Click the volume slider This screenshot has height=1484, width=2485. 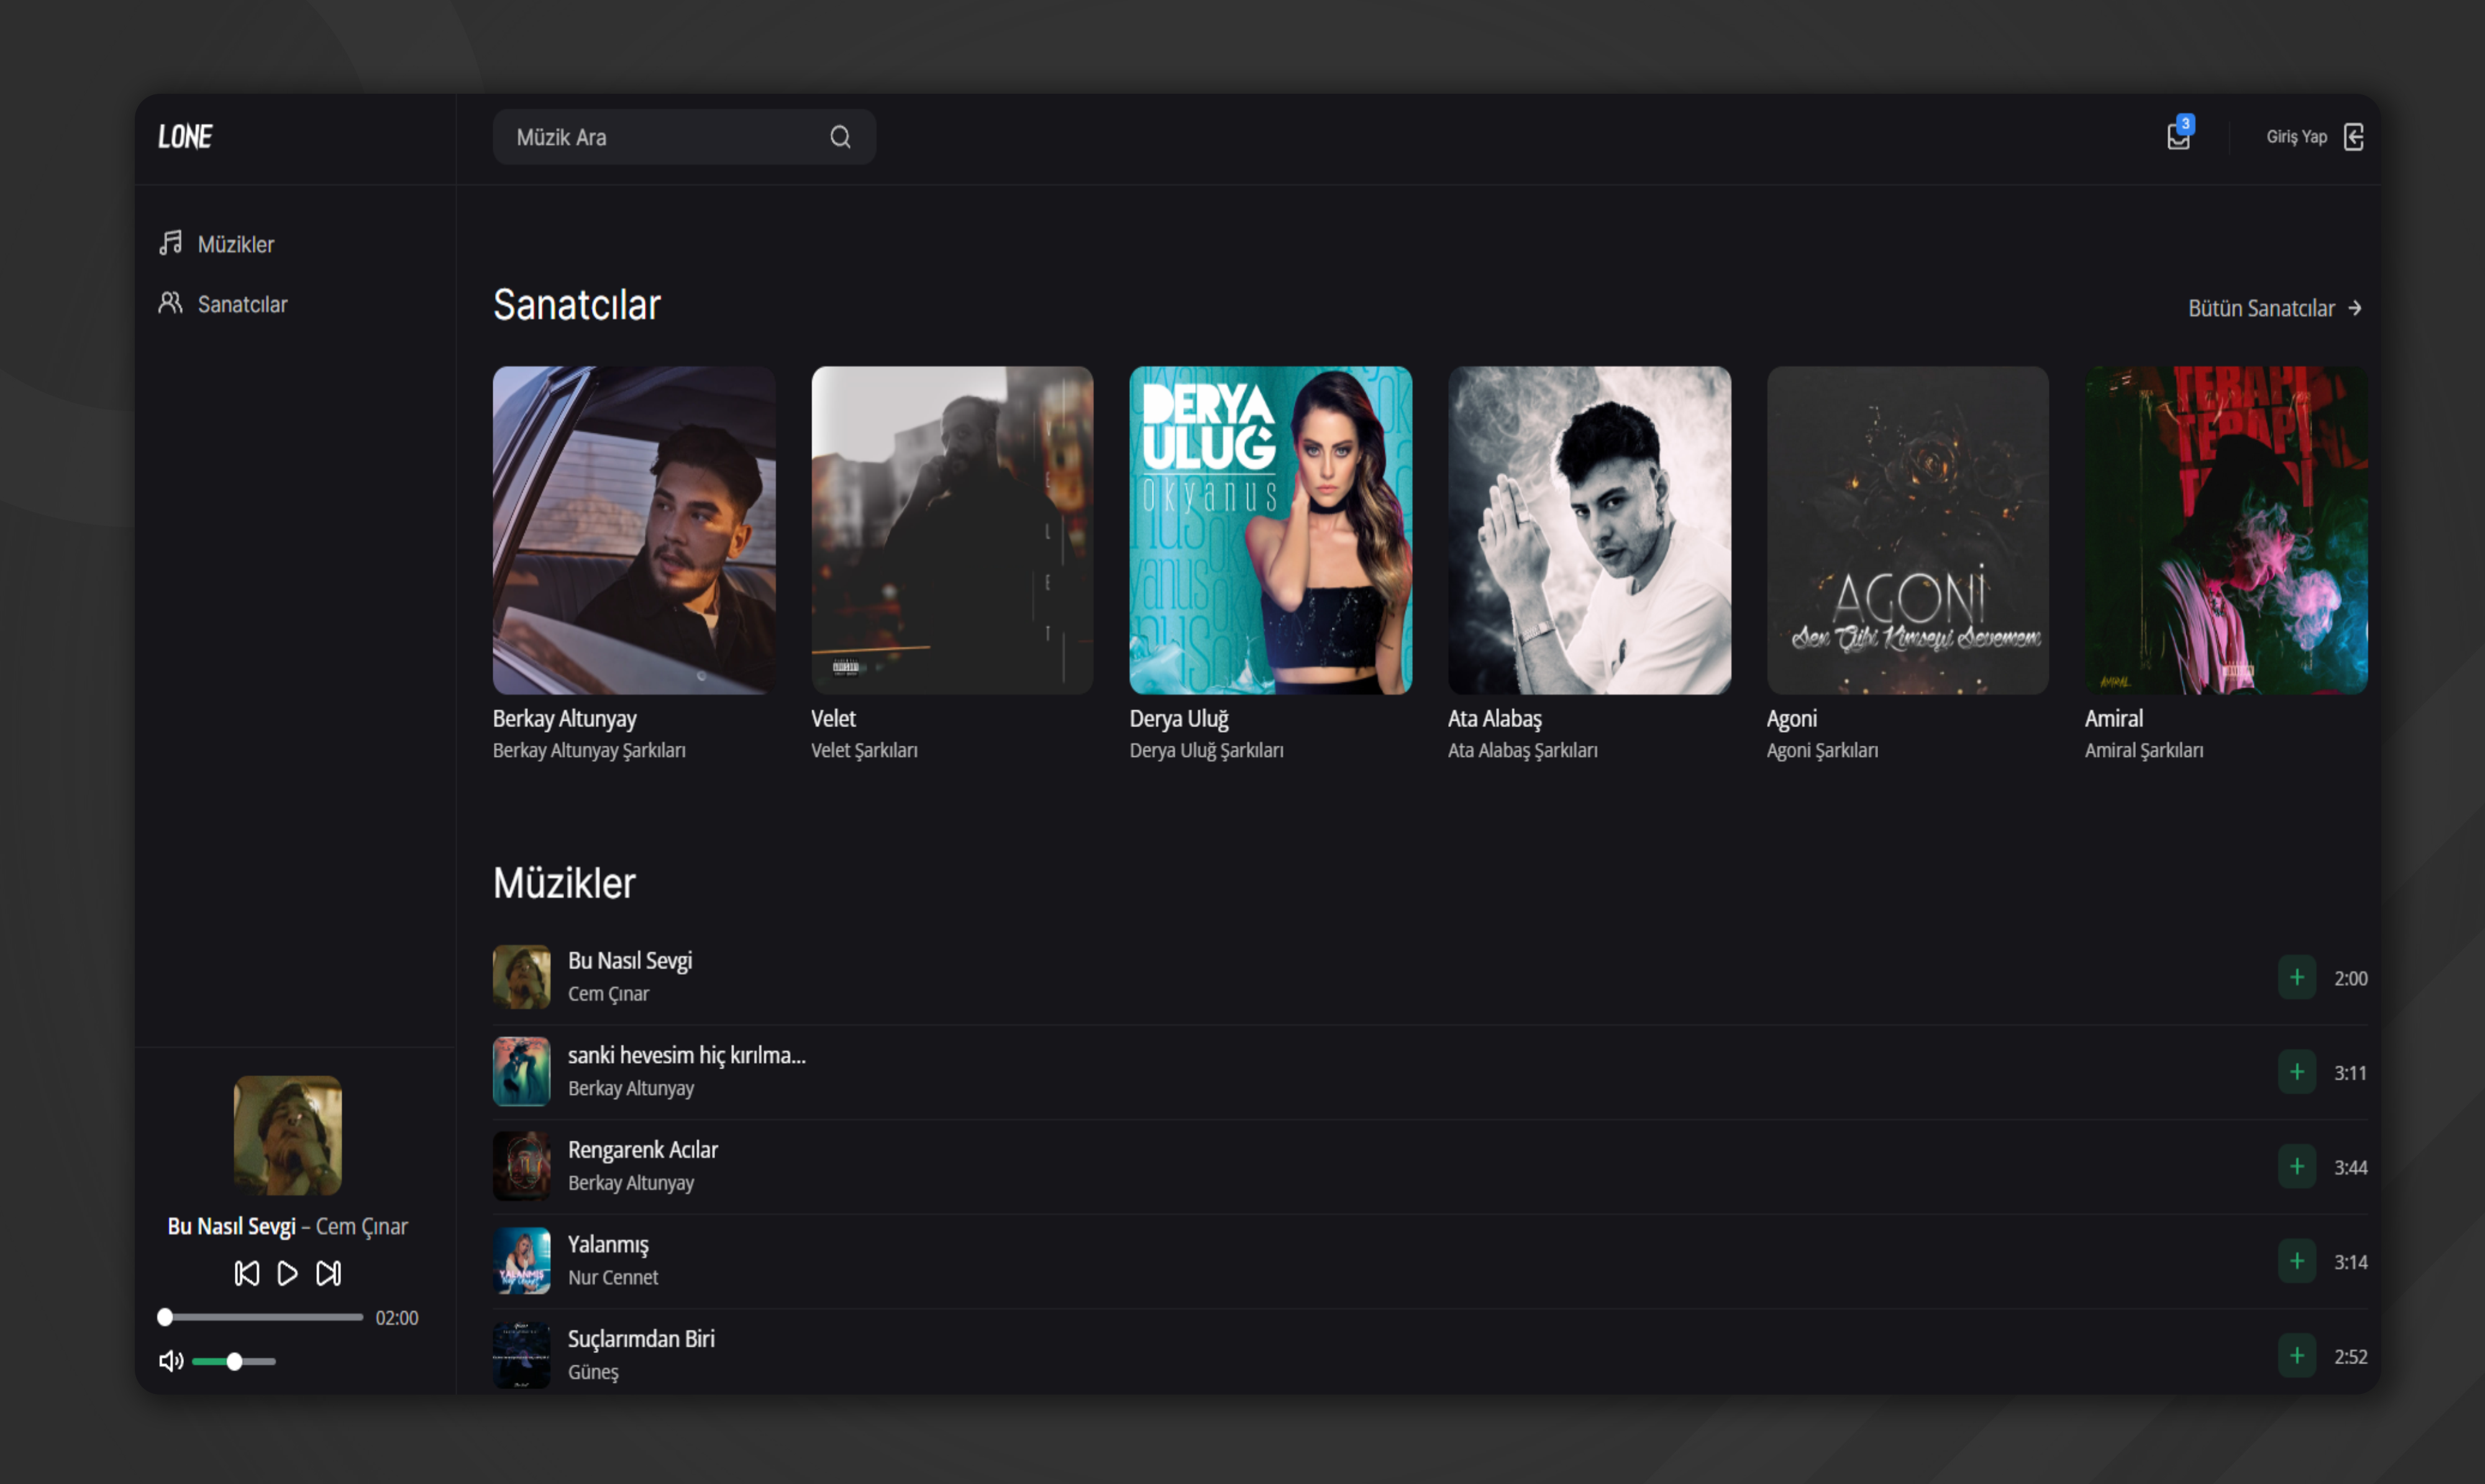[x=234, y=1362]
